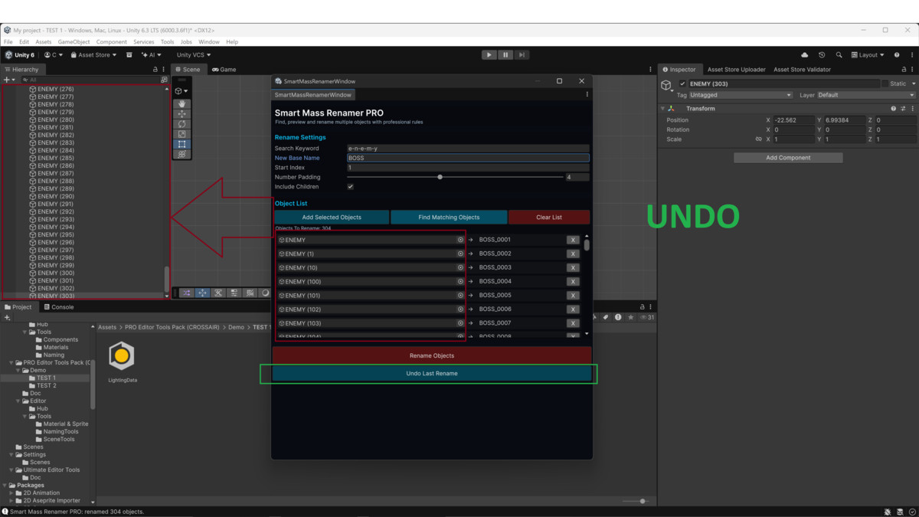Click the Add Component button

point(788,158)
